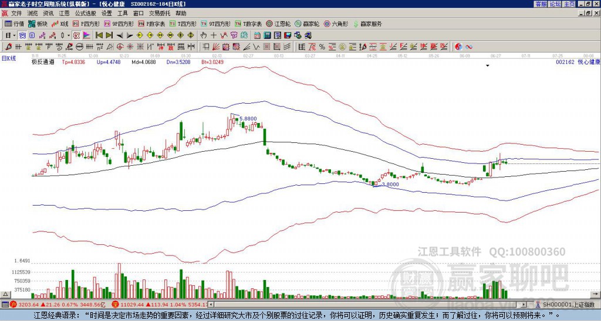Step left with the black left arrow

120,36
